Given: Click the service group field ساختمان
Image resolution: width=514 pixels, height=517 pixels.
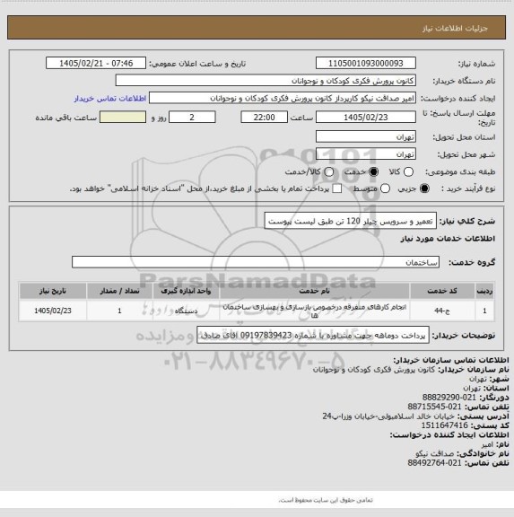Looking at the screenshot, I should point(256,262).
